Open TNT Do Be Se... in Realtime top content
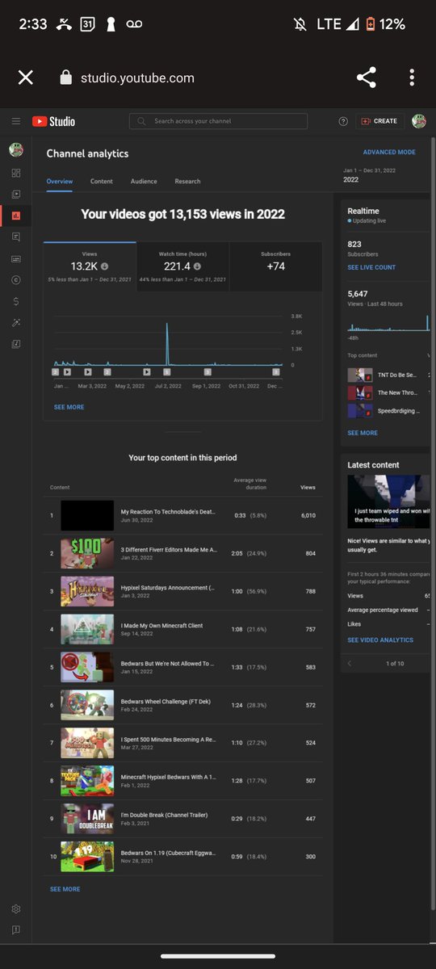The width and height of the screenshot is (436, 969). [x=396, y=375]
